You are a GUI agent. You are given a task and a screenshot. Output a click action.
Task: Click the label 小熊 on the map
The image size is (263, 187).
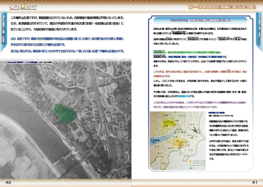point(176,121)
